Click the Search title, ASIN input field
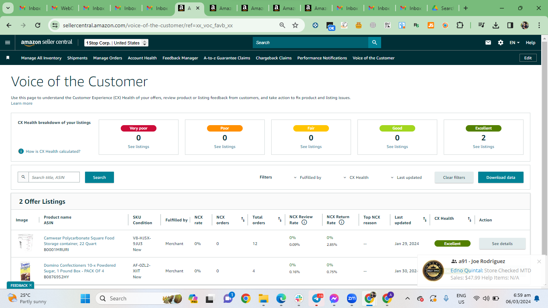Screen dimensions: 548x308 tap(54, 177)
